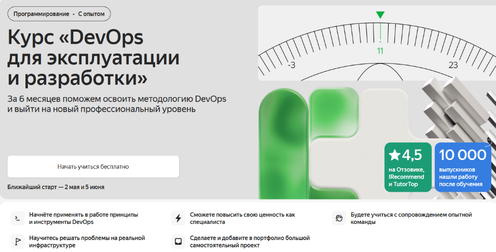Click the 23 mark on the dial scale
496x252 pixels.
453,65
